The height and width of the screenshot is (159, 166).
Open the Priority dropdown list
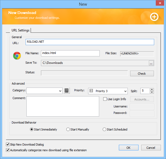(x=125, y=91)
